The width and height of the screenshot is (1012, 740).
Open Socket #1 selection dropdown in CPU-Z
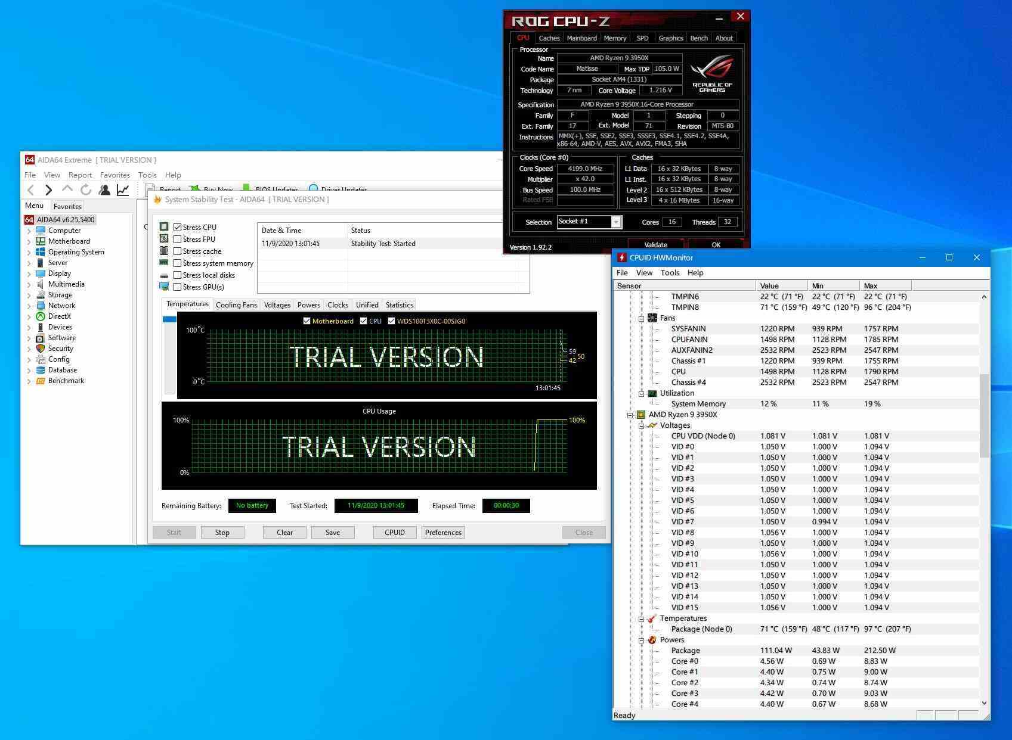[x=616, y=222]
